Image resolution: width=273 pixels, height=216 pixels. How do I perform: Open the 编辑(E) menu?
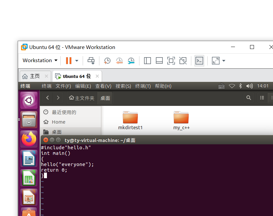point(83,86)
